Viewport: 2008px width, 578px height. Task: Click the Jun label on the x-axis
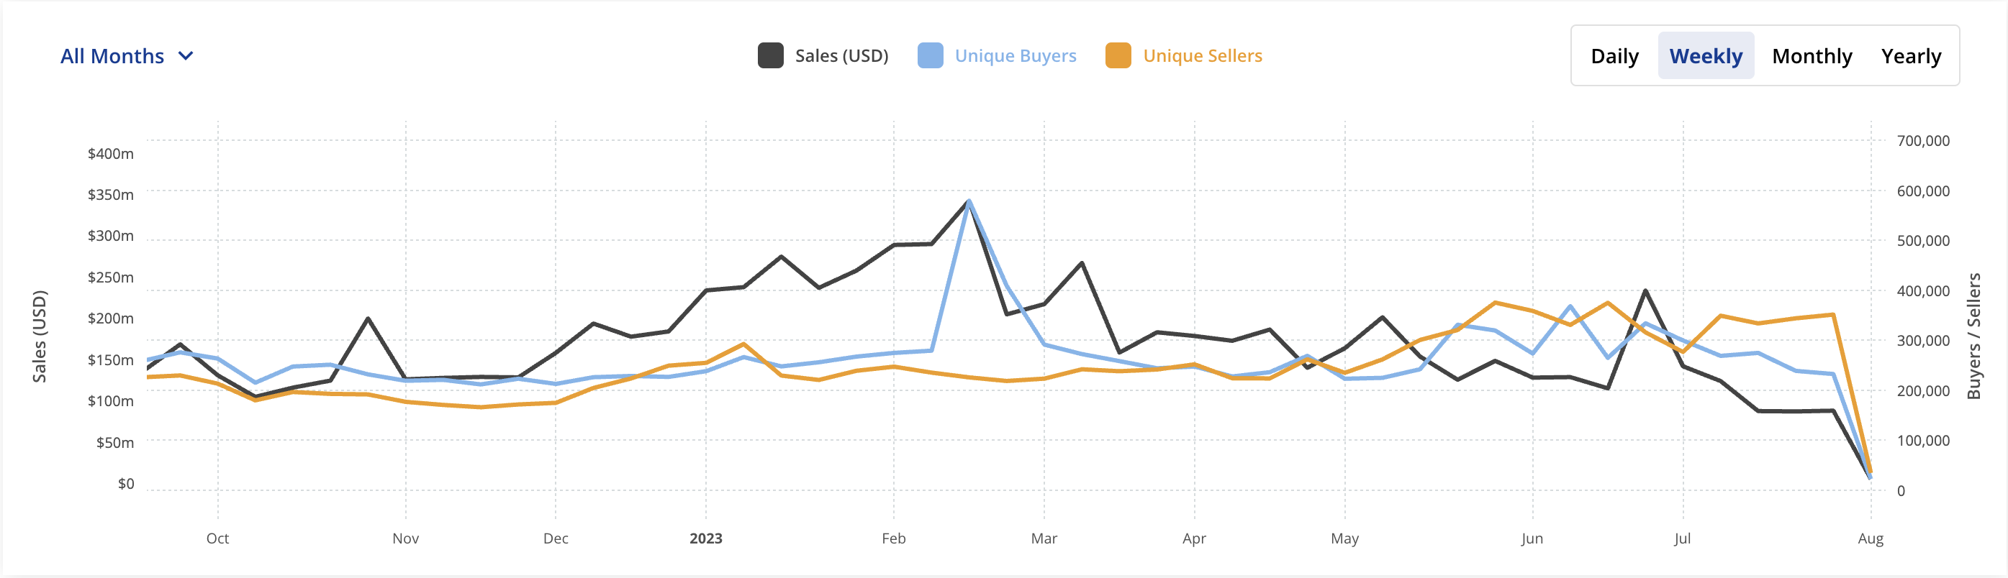pyautogui.click(x=1532, y=538)
